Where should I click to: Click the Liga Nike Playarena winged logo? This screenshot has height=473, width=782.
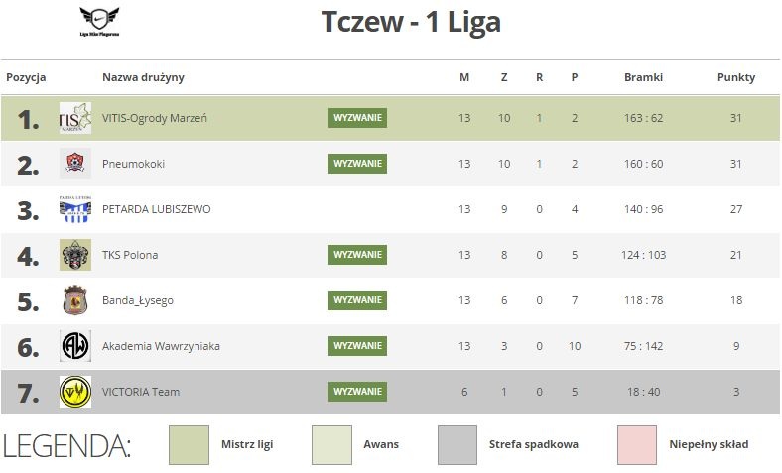pyautogui.click(x=99, y=22)
